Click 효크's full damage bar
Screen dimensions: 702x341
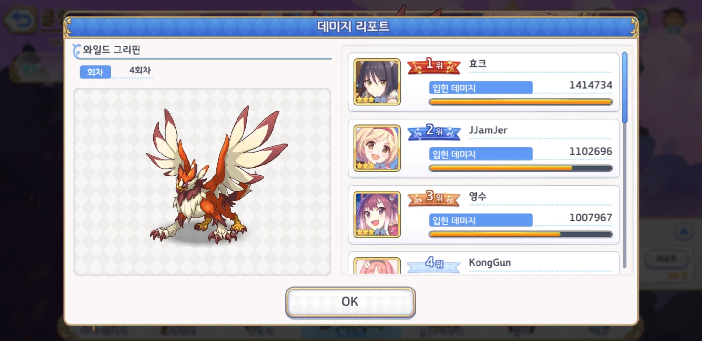click(x=521, y=102)
